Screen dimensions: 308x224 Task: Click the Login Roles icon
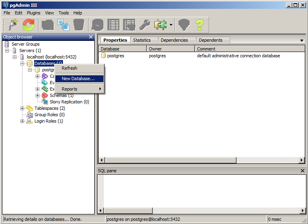point(30,121)
